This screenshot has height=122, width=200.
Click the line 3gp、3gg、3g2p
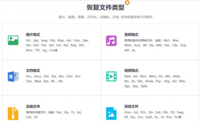[136, 86]
